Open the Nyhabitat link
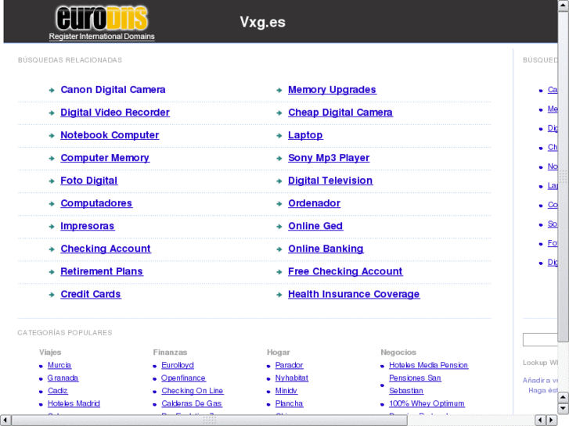569x426 pixels. (x=292, y=378)
